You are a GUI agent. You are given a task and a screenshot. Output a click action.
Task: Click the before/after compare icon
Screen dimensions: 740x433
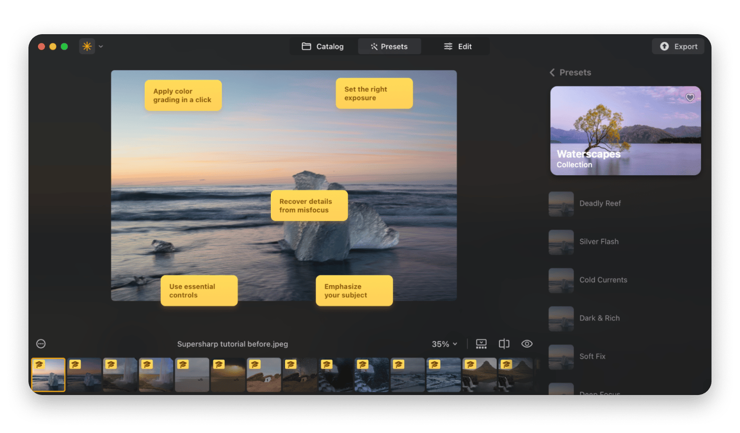[504, 344]
